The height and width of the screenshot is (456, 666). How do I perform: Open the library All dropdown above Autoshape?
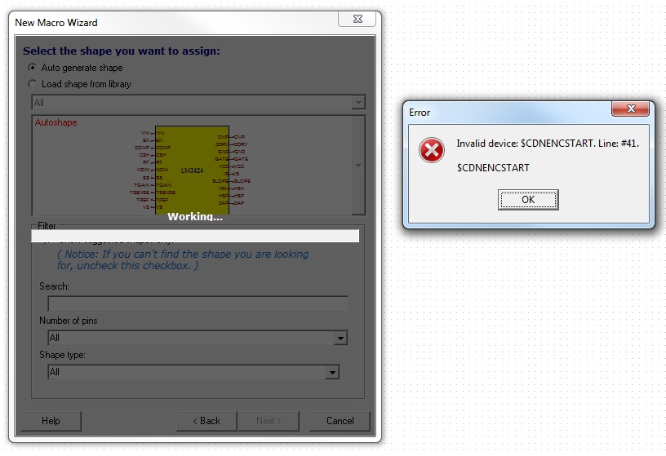[198, 102]
